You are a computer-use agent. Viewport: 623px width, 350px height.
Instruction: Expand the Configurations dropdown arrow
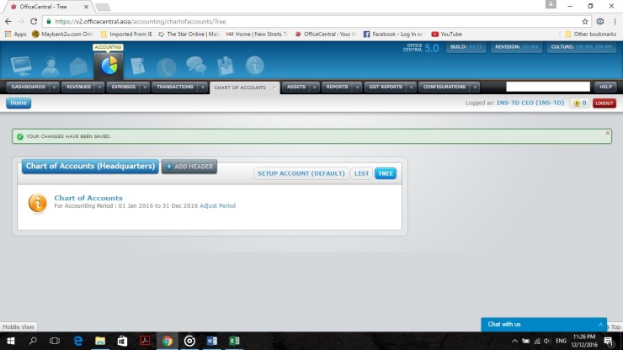coord(473,87)
